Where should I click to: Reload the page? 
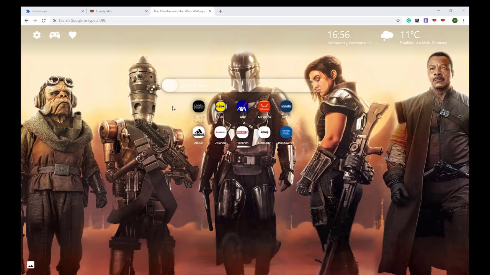pyautogui.click(x=44, y=21)
